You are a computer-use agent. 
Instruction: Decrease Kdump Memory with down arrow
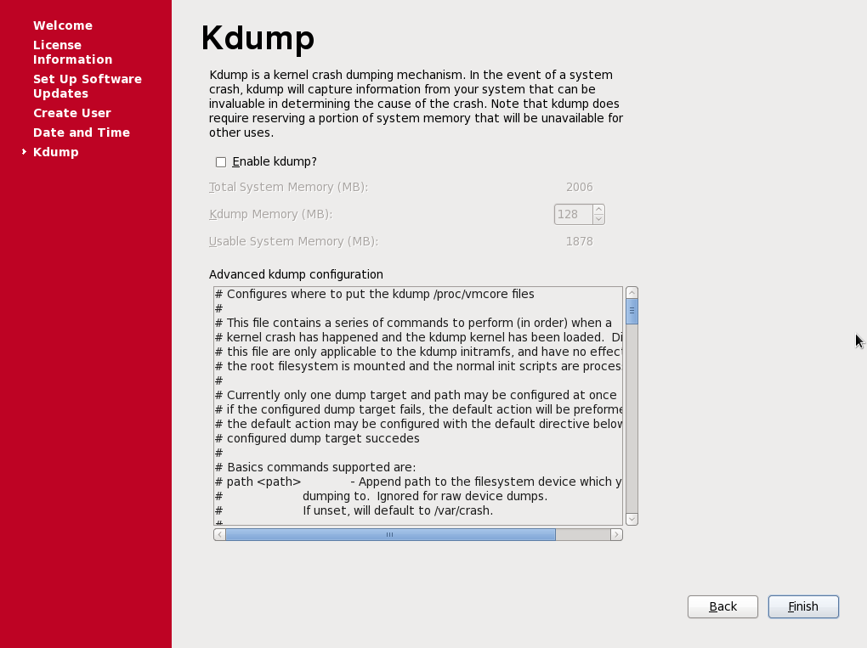point(598,219)
